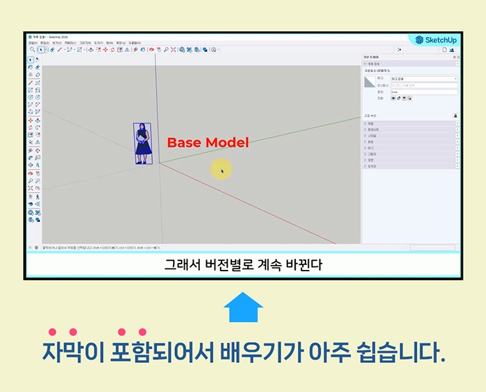The width and height of the screenshot is (486, 392).
Task: Choose the Protractor tool in left palette
Action: [31, 157]
